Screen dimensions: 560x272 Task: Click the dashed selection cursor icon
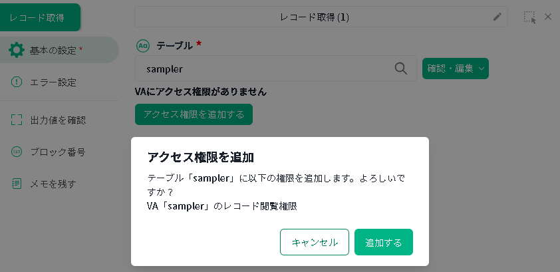click(x=529, y=17)
